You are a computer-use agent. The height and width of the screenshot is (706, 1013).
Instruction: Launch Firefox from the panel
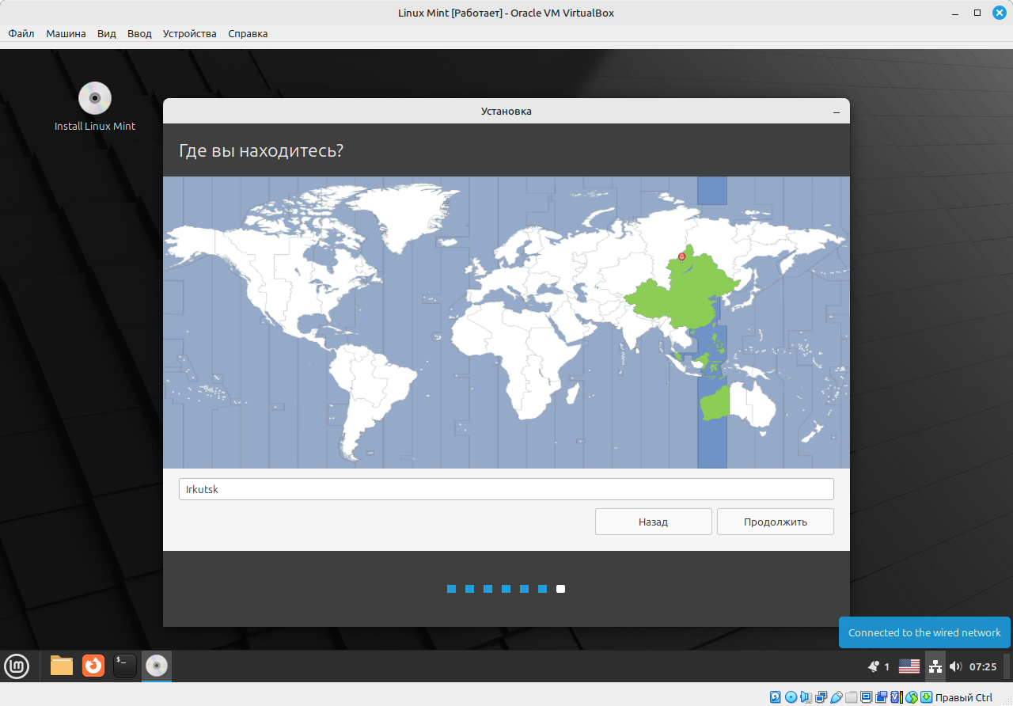[x=93, y=666]
